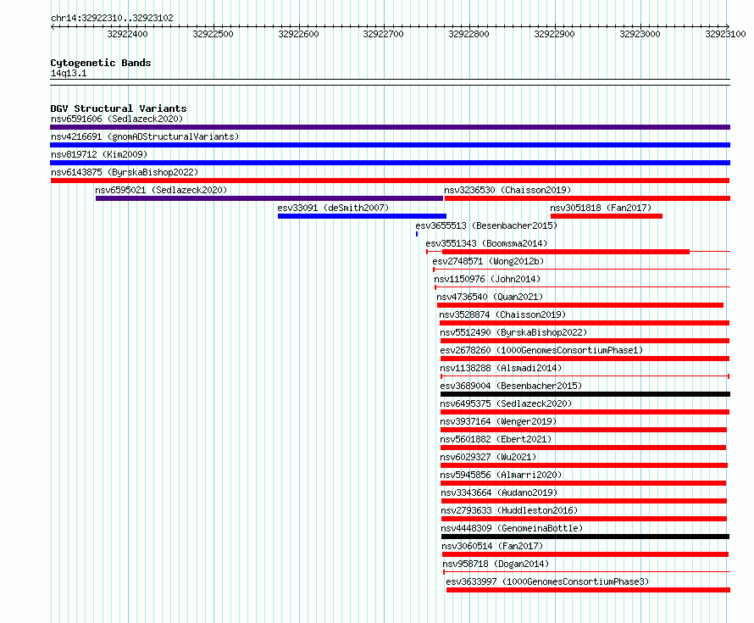754x623 pixels.
Task: Click the red bar under esv3551343
Action: (566, 252)
